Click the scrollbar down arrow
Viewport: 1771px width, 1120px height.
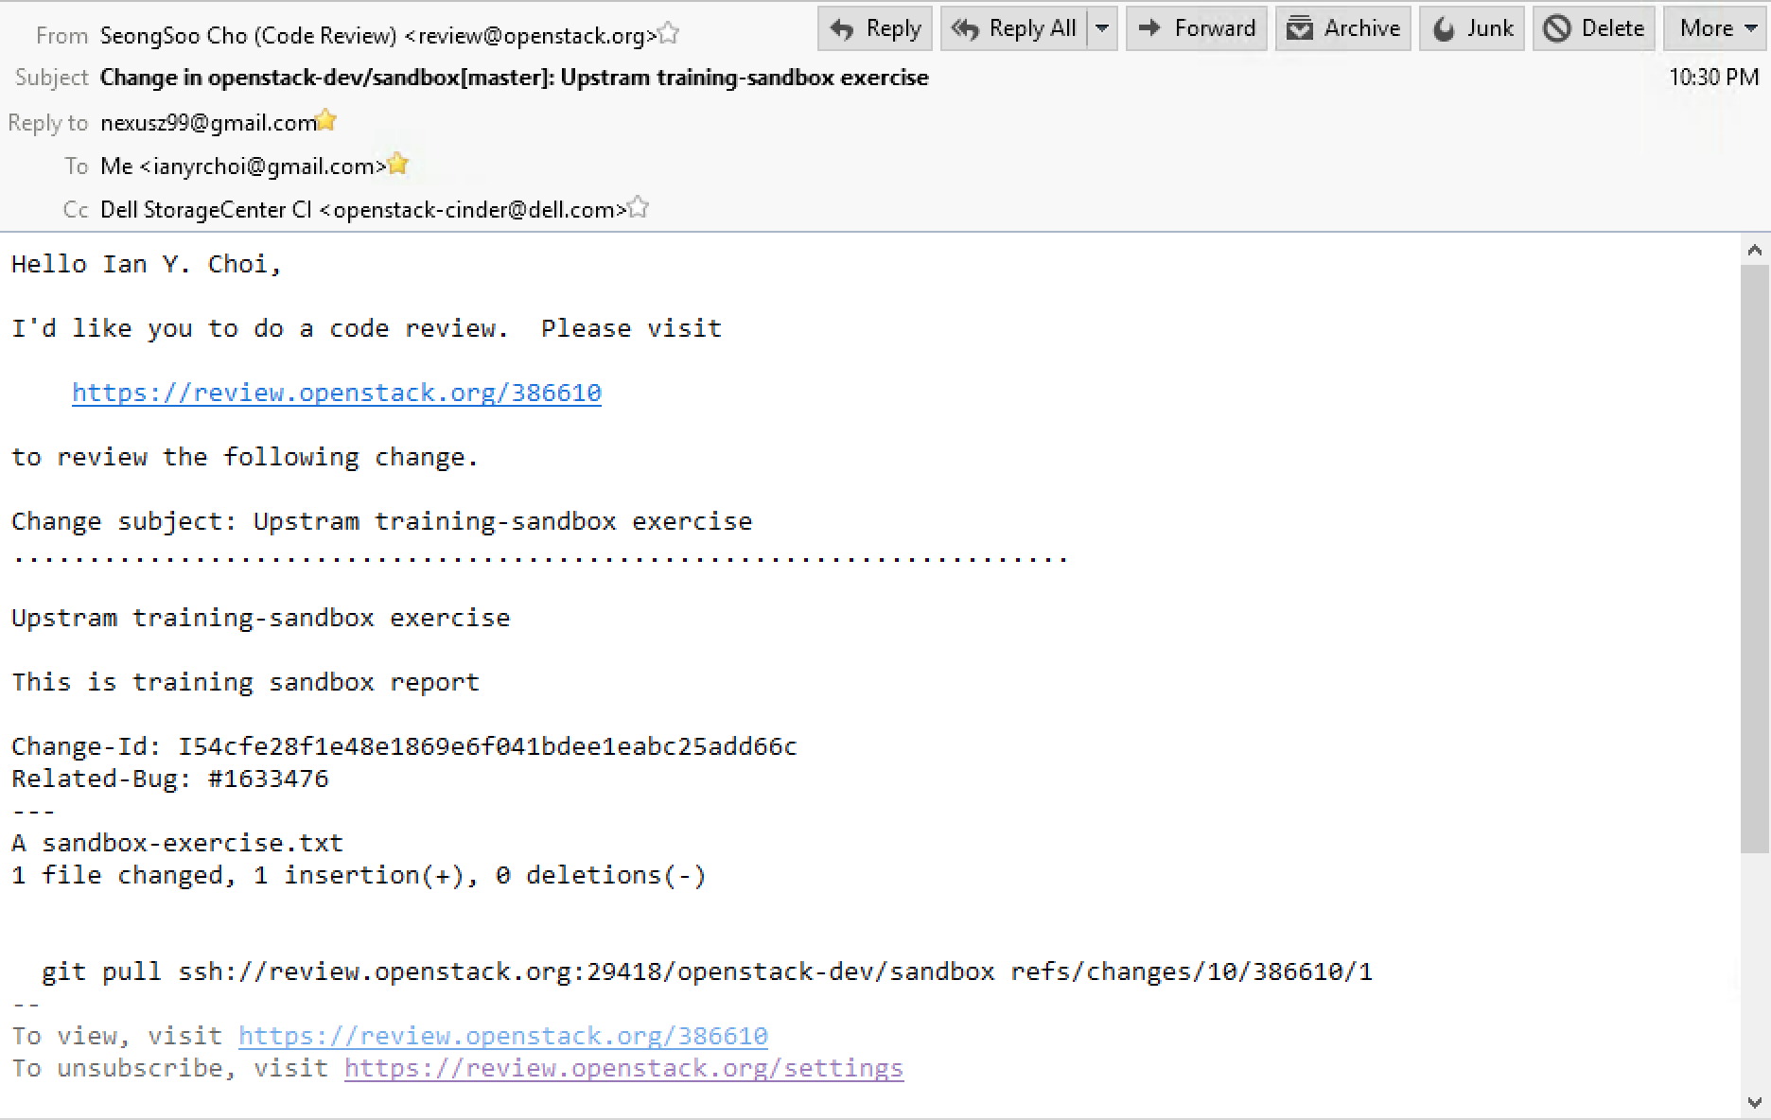[1755, 1103]
